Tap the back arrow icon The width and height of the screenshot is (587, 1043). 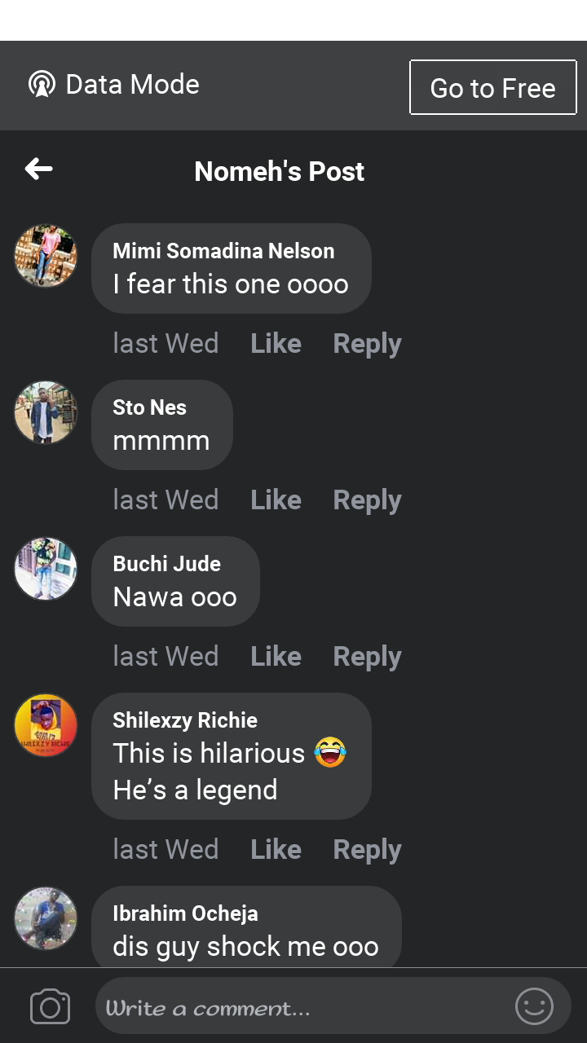coord(38,169)
